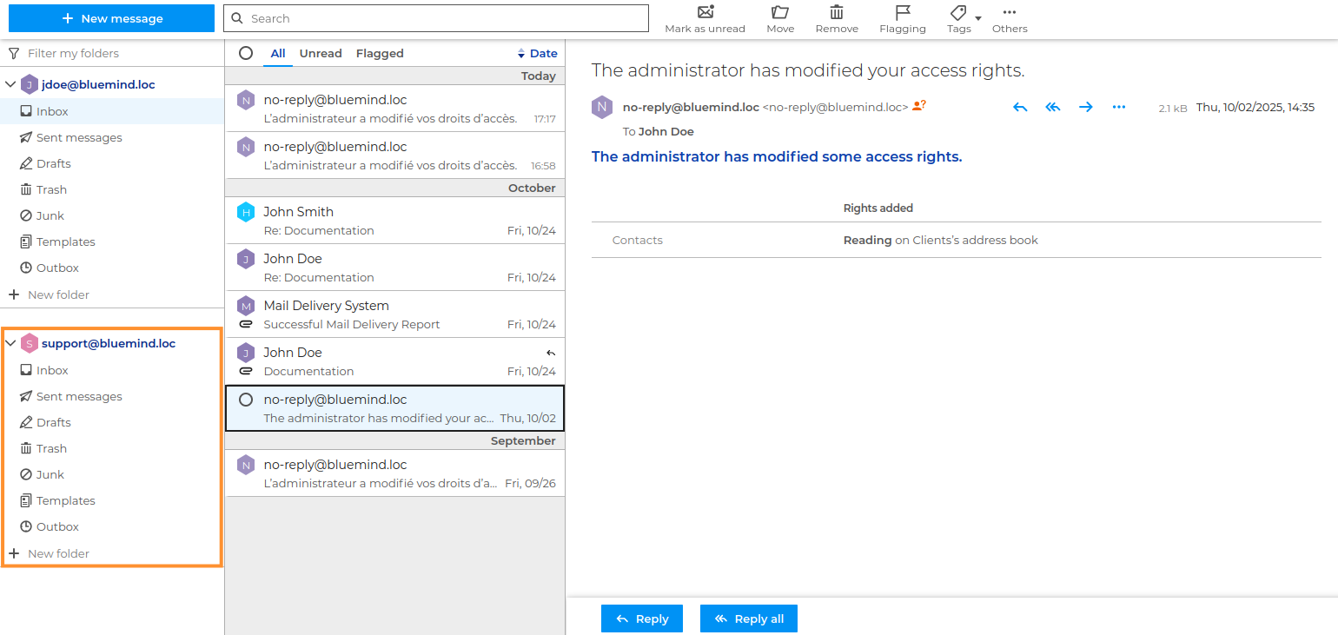1338x635 pixels.
Task: Toggle the select-all circle above message list
Action: pos(246,53)
